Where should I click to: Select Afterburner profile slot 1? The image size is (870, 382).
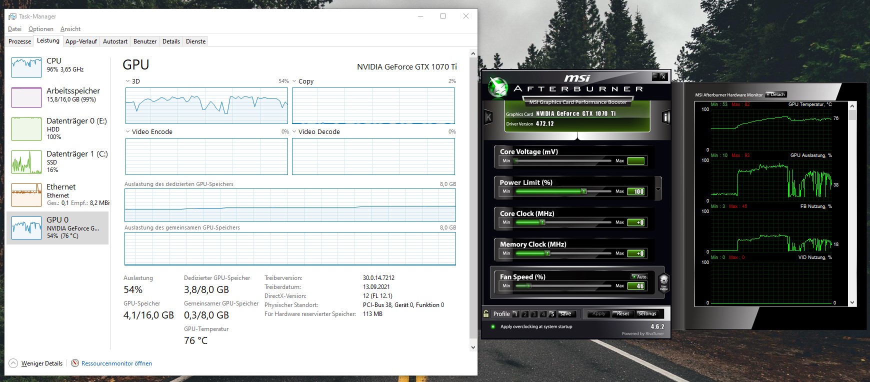(515, 314)
